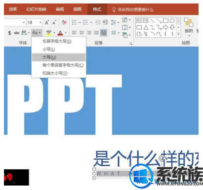This screenshot has height=190, width=203.
Task: Open the 幻灯片放映 ribbon tab
Action: [x=36, y=9]
